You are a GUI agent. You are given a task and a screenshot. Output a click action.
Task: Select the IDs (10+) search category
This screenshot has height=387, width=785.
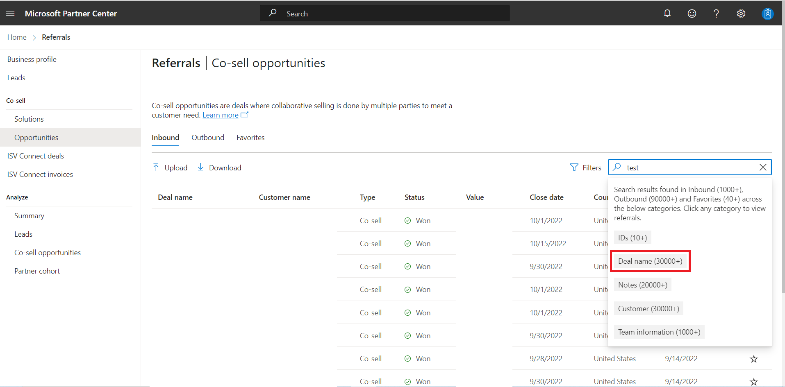(x=633, y=238)
